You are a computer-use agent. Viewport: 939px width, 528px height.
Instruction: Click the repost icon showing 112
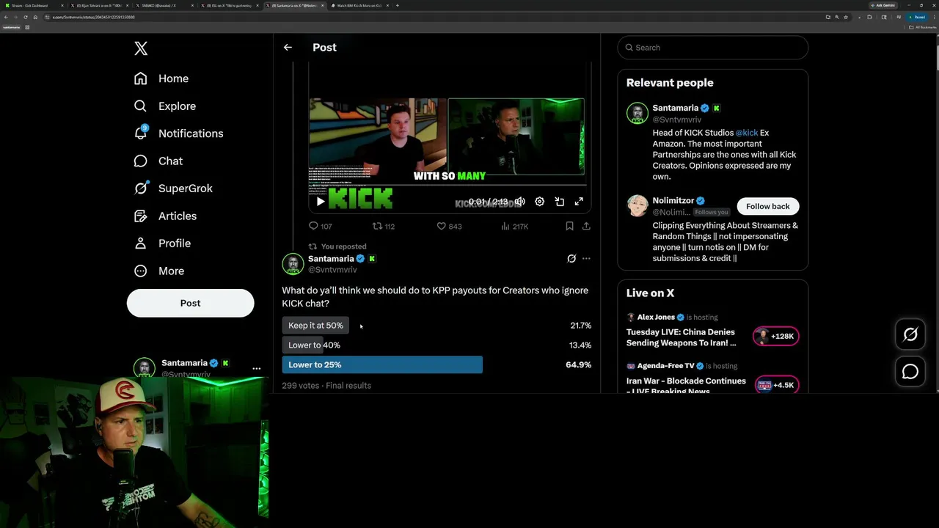point(384,226)
